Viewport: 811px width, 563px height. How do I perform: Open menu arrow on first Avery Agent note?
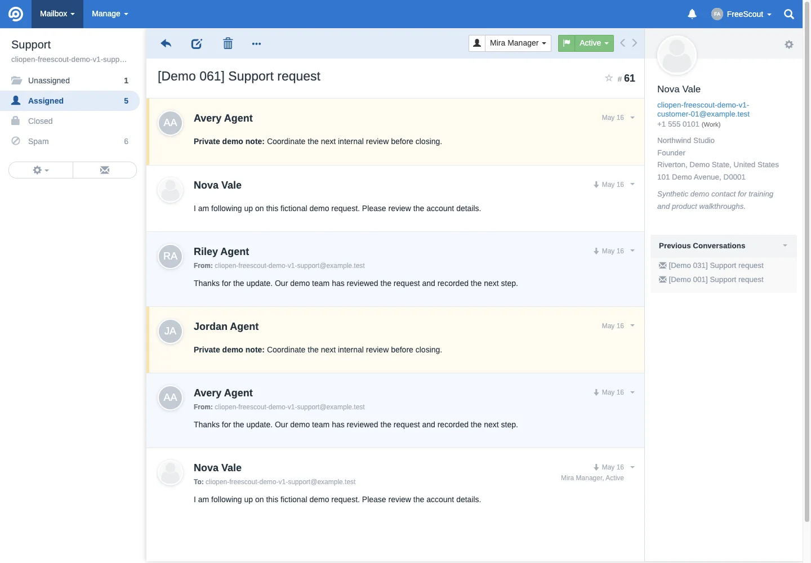pyautogui.click(x=632, y=118)
